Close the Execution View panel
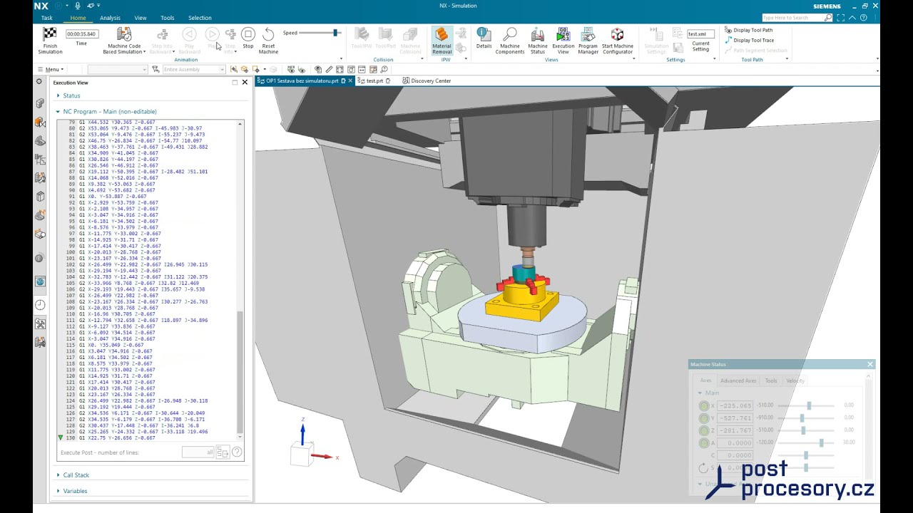The height and width of the screenshot is (513, 913). pyautogui.click(x=245, y=82)
